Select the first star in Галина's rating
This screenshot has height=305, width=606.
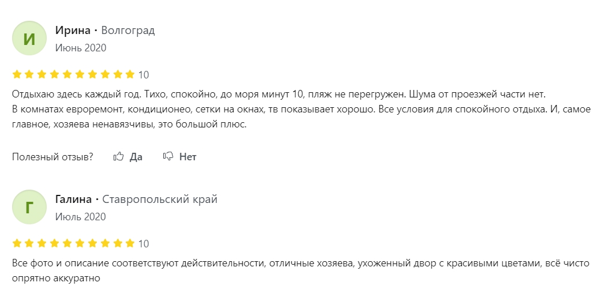(17, 243)
